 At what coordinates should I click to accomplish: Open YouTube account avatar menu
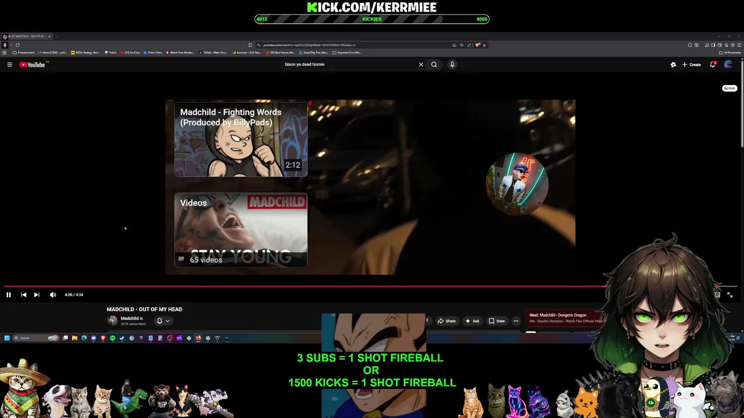click(x=728, y=64)
